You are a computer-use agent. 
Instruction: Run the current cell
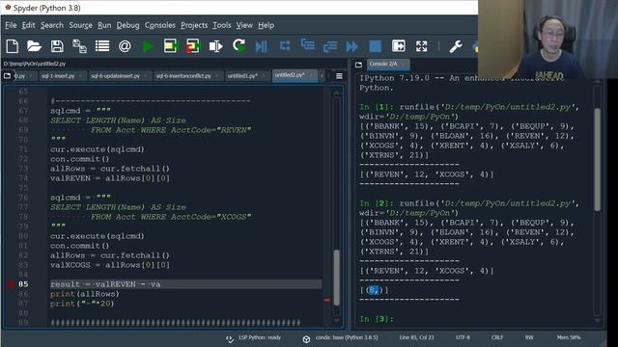pyautogui.click(x=171, y=46)
